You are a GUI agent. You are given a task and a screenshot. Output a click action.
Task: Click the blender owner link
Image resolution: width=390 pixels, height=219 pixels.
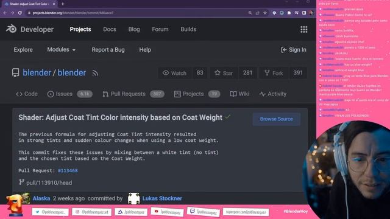coord(37,73)
